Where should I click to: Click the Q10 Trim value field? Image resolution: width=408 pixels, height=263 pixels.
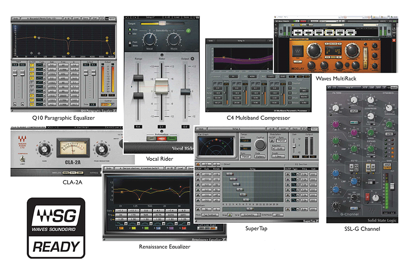point(92,104)
